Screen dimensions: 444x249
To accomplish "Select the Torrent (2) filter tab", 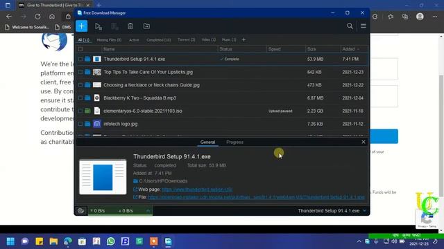I will 187,40.
